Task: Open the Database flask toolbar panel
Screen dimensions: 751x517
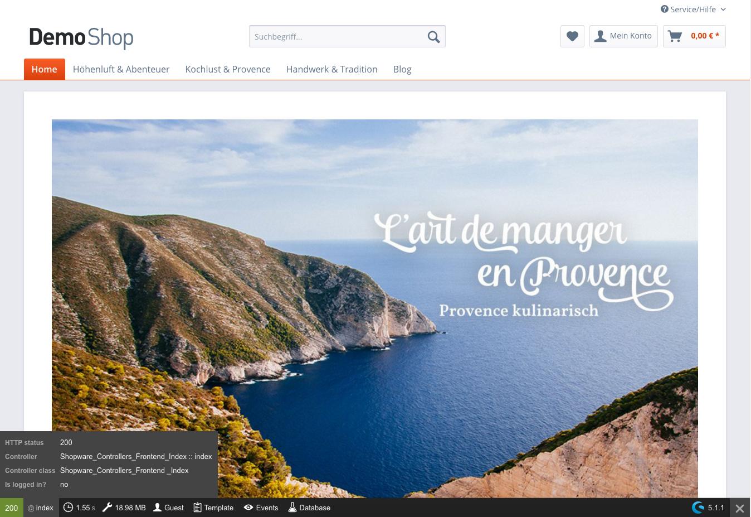Action: click(x=309, y=508)
